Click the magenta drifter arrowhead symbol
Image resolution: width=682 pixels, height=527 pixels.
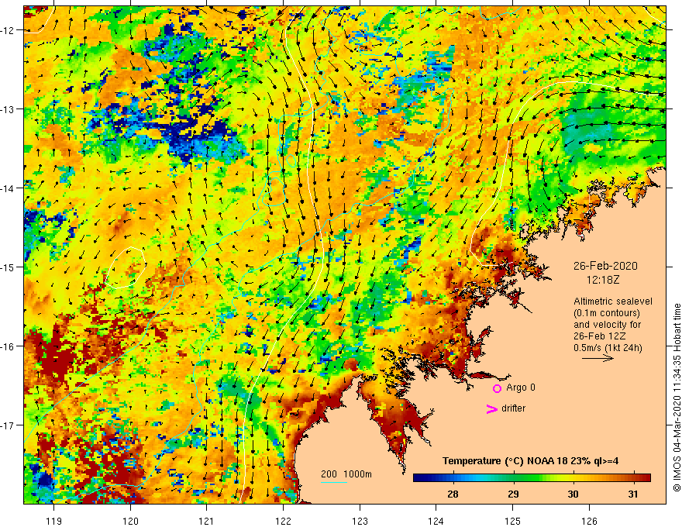[x=491, y=408]
